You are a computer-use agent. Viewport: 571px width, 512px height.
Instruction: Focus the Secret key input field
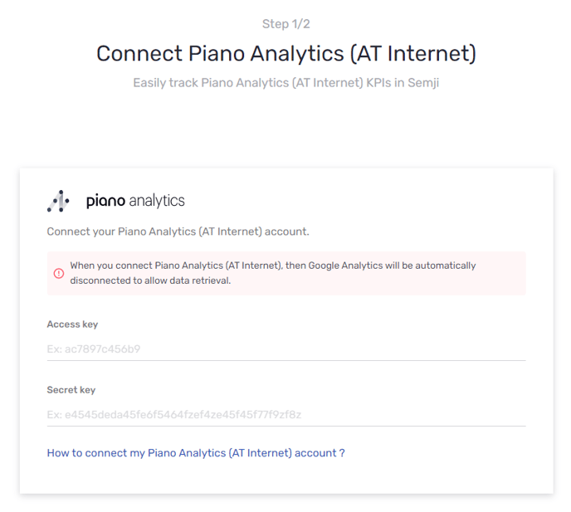point(285,415)
